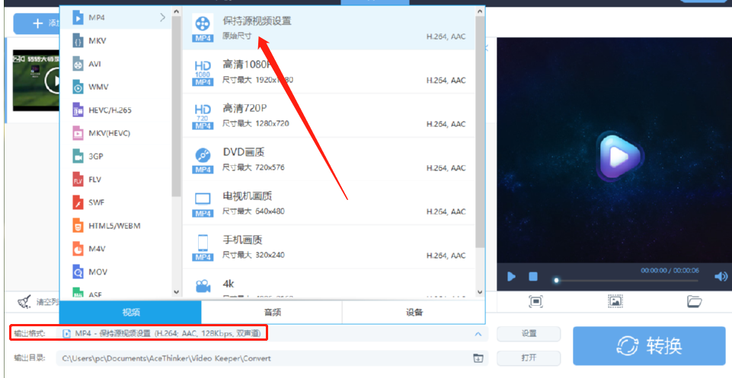Image resolution: width=732 pixels, height=378 pixels.
Task: Take snapshot of preview
Action: 615,301
